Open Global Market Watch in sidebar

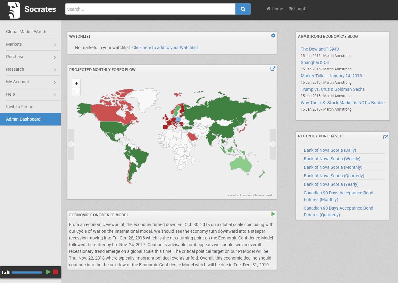pyautogui.click(x=30, y=32)
